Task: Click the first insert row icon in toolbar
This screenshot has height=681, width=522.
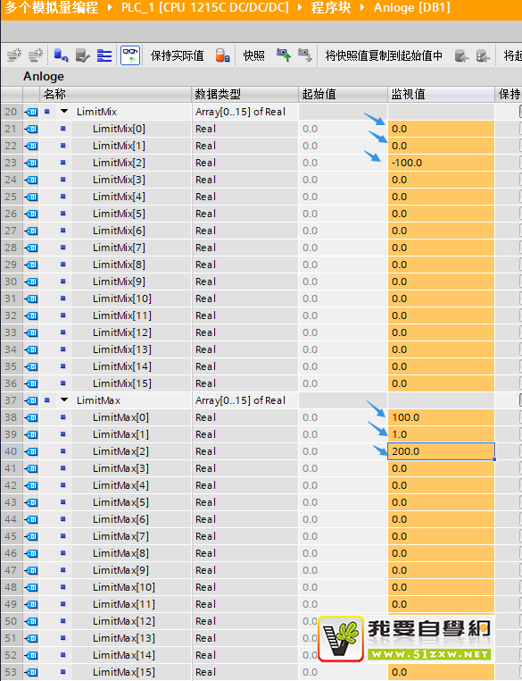Action: pos(14,55)
